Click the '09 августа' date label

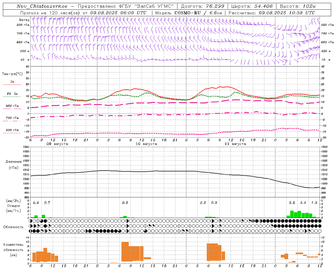point(57,144)
